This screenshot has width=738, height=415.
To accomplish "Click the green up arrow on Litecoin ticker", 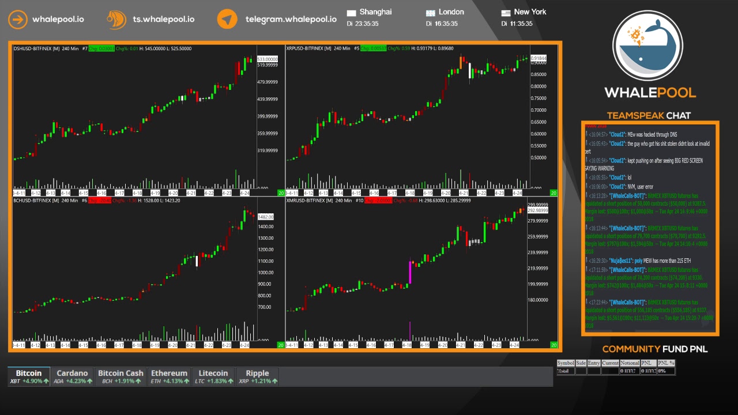I will (231, 382).
